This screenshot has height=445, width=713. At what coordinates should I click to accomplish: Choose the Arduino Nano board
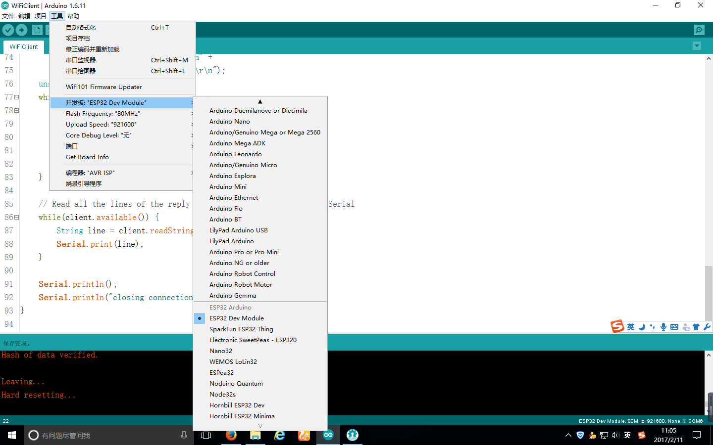pos(230,122)
